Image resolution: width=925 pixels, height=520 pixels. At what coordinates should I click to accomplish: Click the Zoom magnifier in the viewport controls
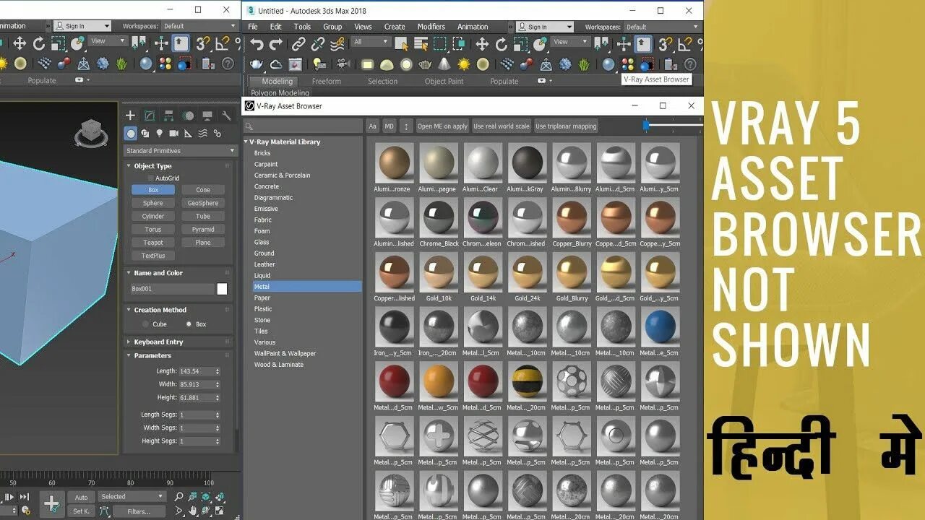179,497
